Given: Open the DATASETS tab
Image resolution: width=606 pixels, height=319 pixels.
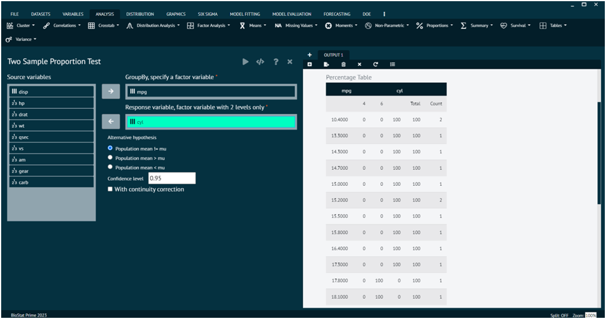Looking at the screenshot, I should (41, 14).
